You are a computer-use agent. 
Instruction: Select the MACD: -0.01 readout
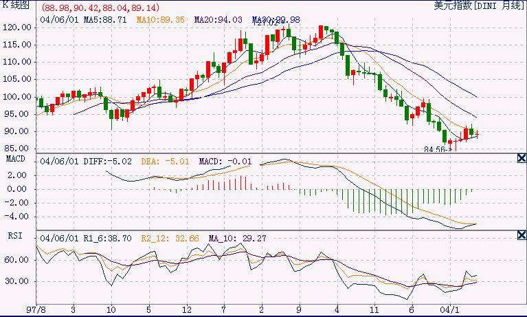coord(225,162)
